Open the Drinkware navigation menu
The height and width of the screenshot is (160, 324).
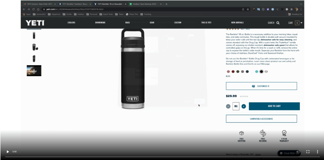[100, 23]
